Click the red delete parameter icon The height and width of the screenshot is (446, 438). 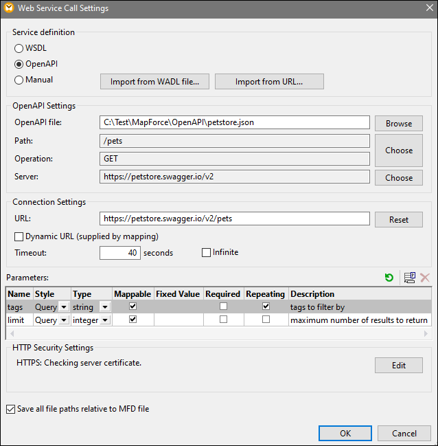424,278
